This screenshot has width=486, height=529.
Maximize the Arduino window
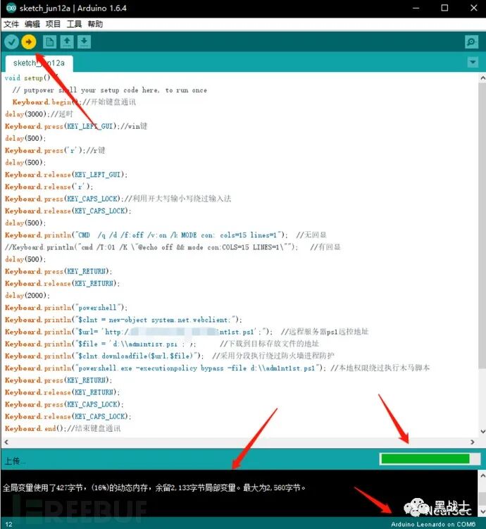point(444,8)
